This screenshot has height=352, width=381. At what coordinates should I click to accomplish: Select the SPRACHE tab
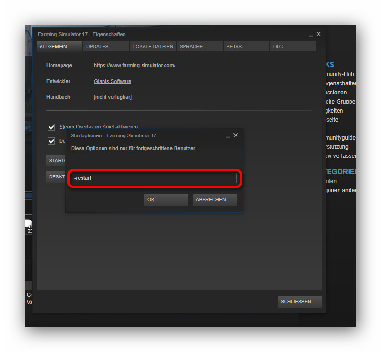click(x=199, y=47)
